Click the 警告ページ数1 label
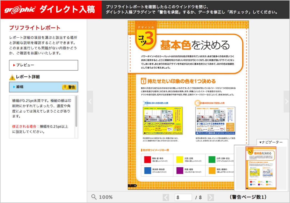Screen dimensions: 290x203 click(248, 197)
